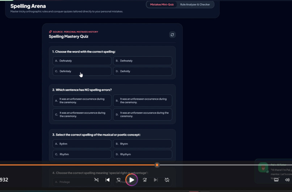
Task: Refresh the Spelling Mastery Quiz
Action: click(172, 35)
